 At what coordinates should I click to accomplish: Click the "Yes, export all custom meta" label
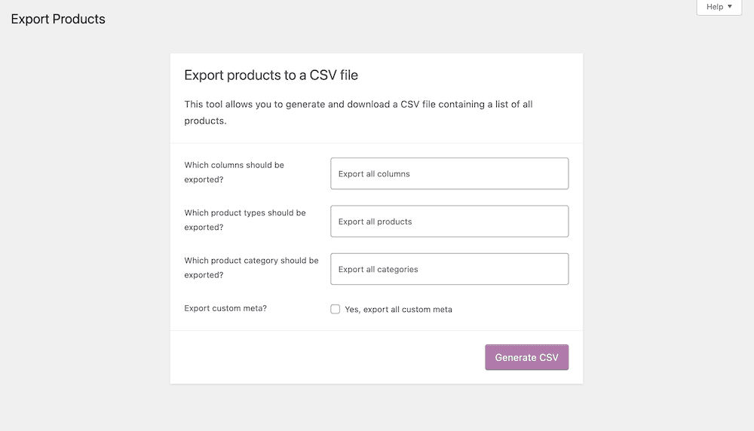[x=398, y=310]
